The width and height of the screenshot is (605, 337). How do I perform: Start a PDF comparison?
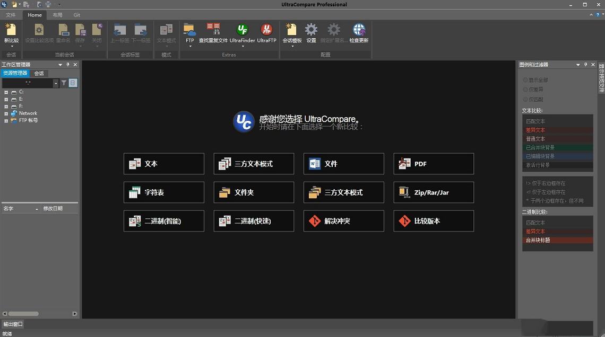[433, 164]
